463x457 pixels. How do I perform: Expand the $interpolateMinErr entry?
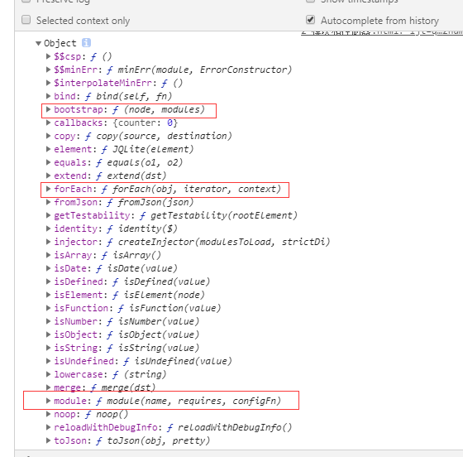tap(49, 83)
